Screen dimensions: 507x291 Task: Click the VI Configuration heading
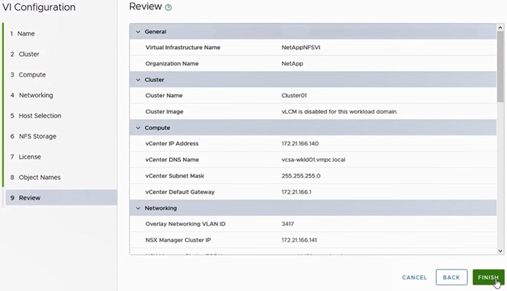tap(39, 7)
